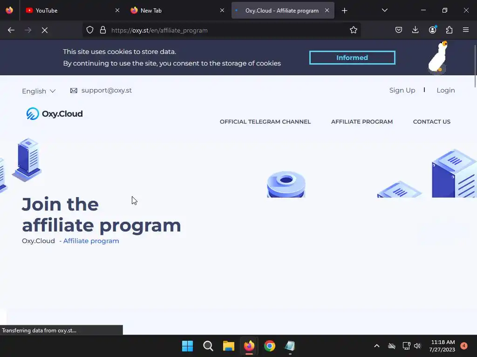Open the notepad-like taskbar app icon

(x=290, y=346)
